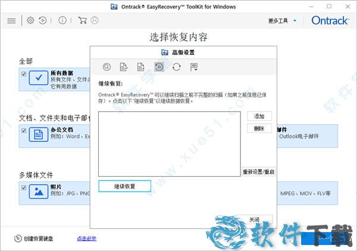Click the resume recovery toolbar icon
Viewport: 357px width, 251px height.
(43, 20)
